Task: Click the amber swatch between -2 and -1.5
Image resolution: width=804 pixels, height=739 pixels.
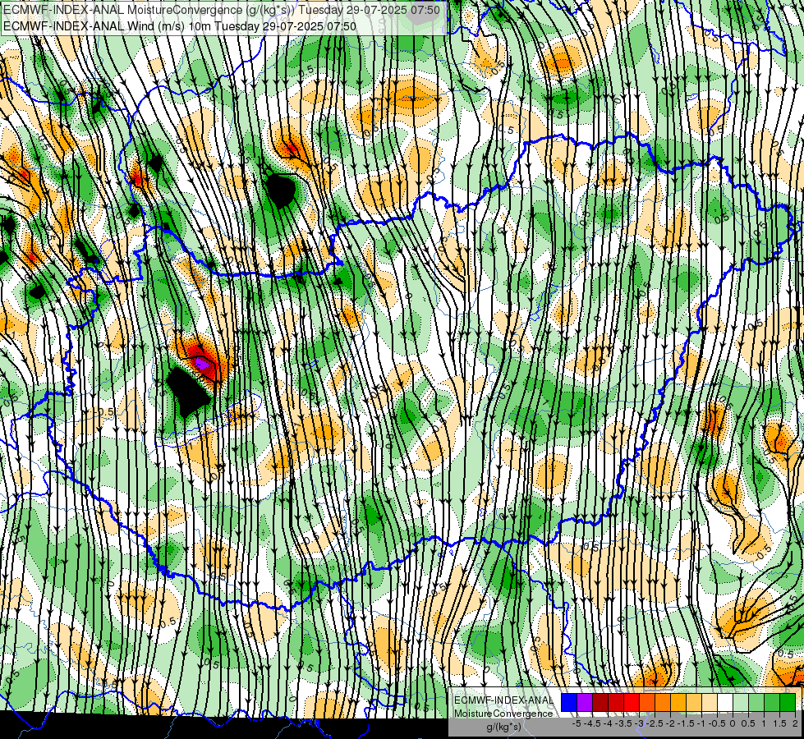Action: pyautogui.click(x=678, y=703)
